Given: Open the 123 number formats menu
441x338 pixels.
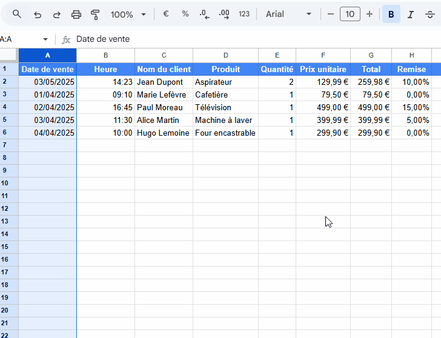Looking at the screenshot, I should [x=244, y=14].
